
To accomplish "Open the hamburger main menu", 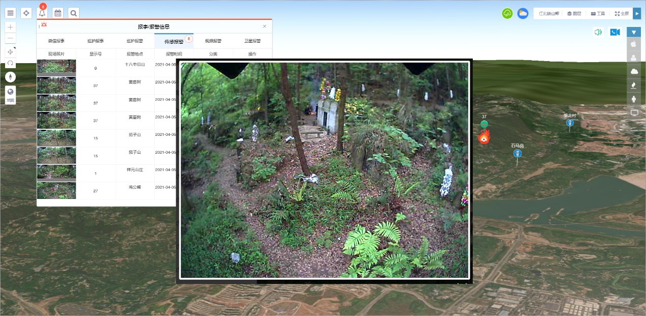I will point(11,13).
